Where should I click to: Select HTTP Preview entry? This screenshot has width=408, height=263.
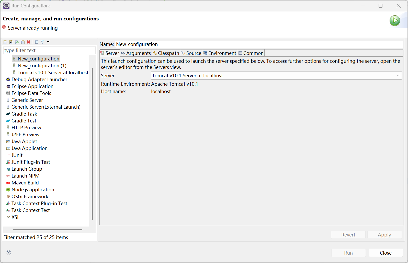tap(24, 128)
